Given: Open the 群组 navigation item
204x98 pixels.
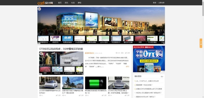Looking at the screenshot, I should click(79, 3).
